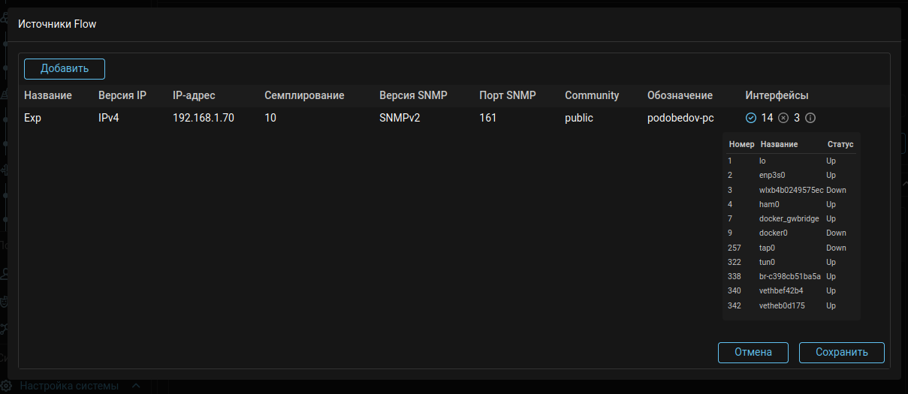Click the Добавить button
Image resolution: width=908 pixels, height=394 pixels.
(65, 69)
